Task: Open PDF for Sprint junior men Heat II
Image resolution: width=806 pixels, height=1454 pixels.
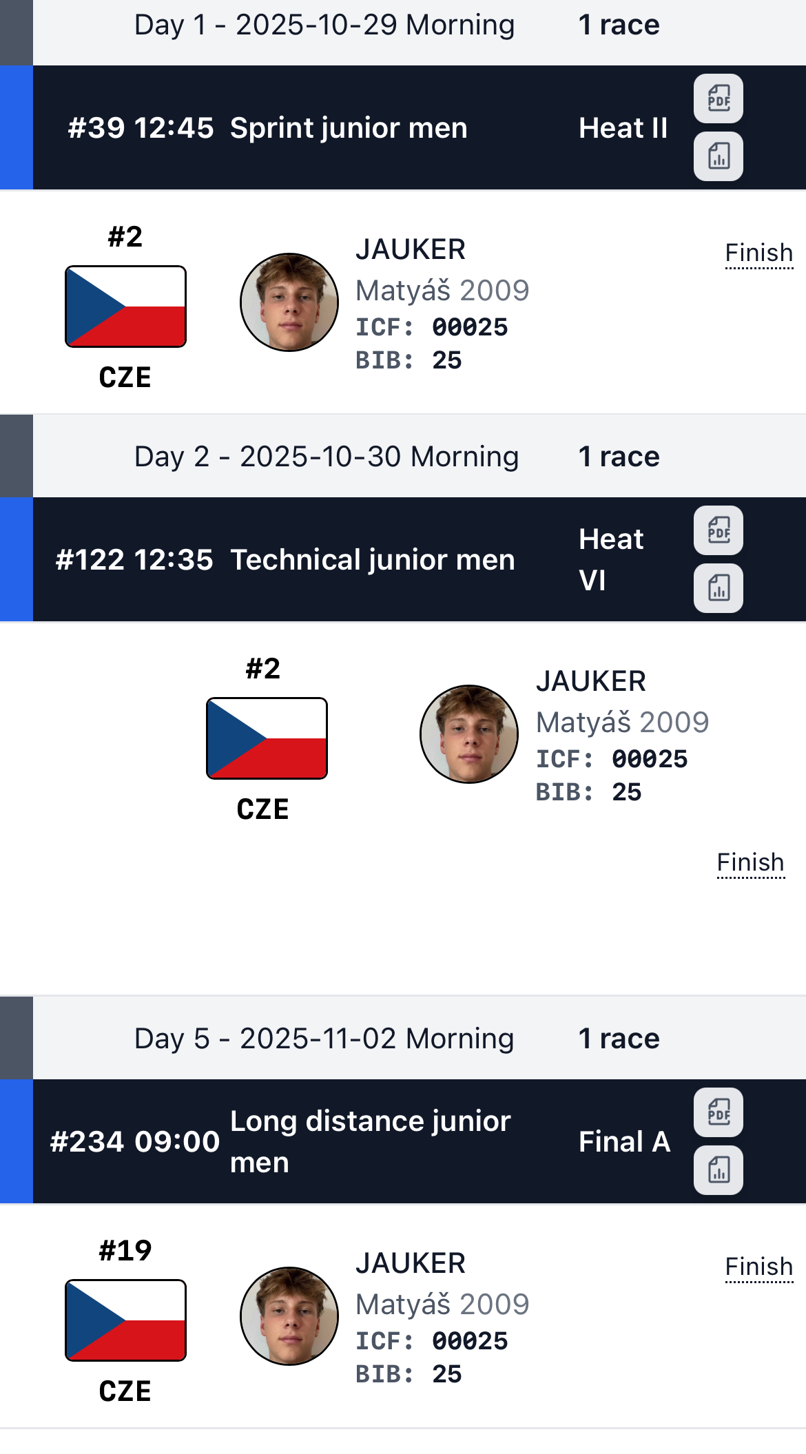Action: (x=718, y=98)
